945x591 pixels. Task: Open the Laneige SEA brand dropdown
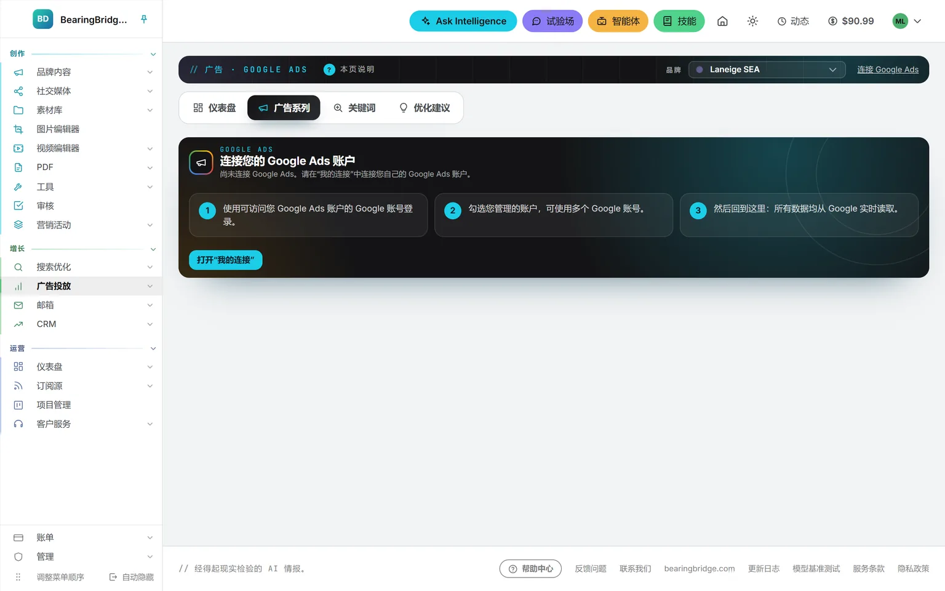pos(767,70)
